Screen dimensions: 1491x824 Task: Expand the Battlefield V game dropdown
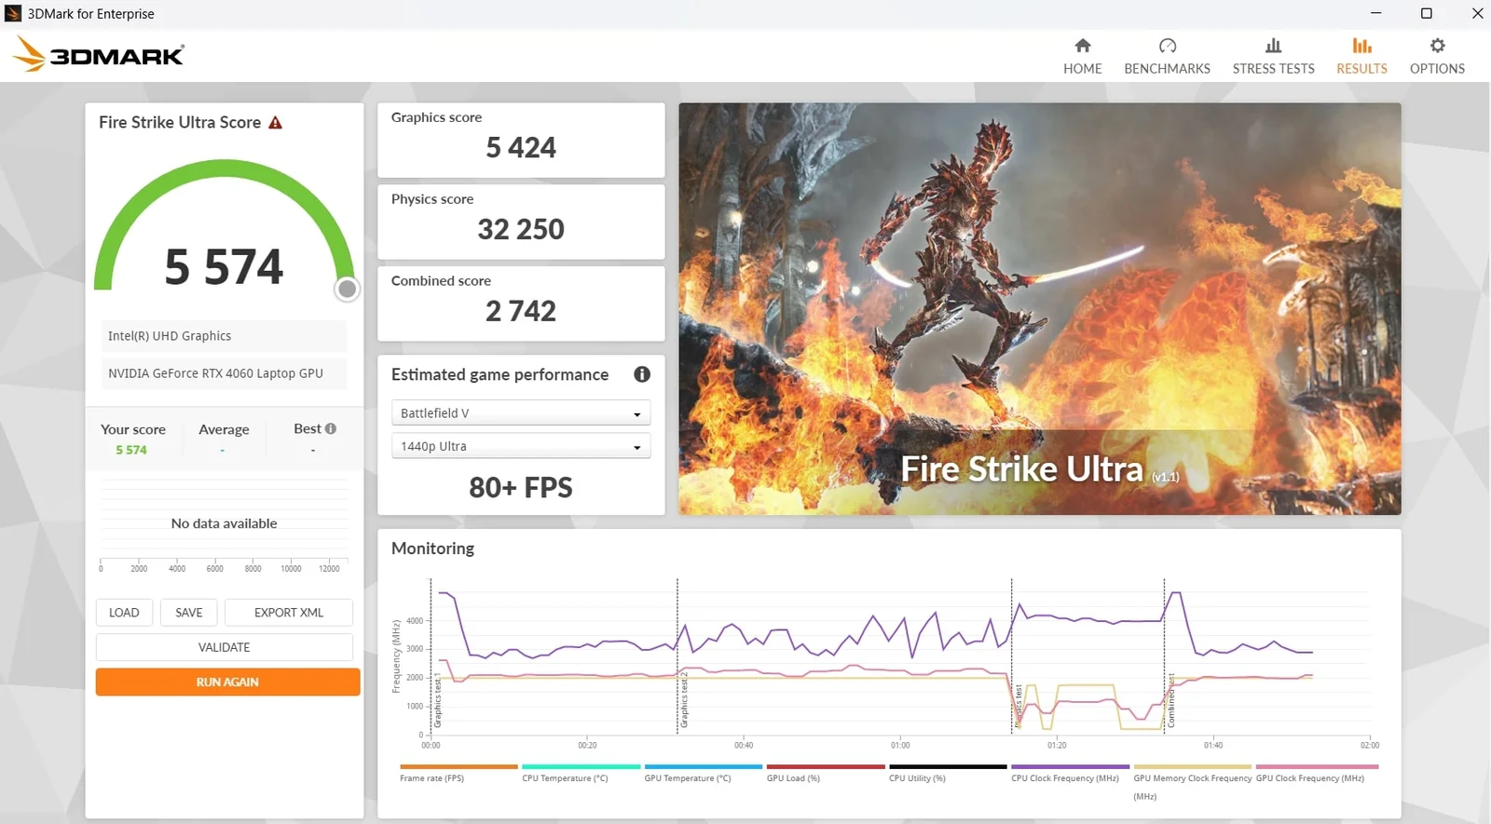pos(520,413)
